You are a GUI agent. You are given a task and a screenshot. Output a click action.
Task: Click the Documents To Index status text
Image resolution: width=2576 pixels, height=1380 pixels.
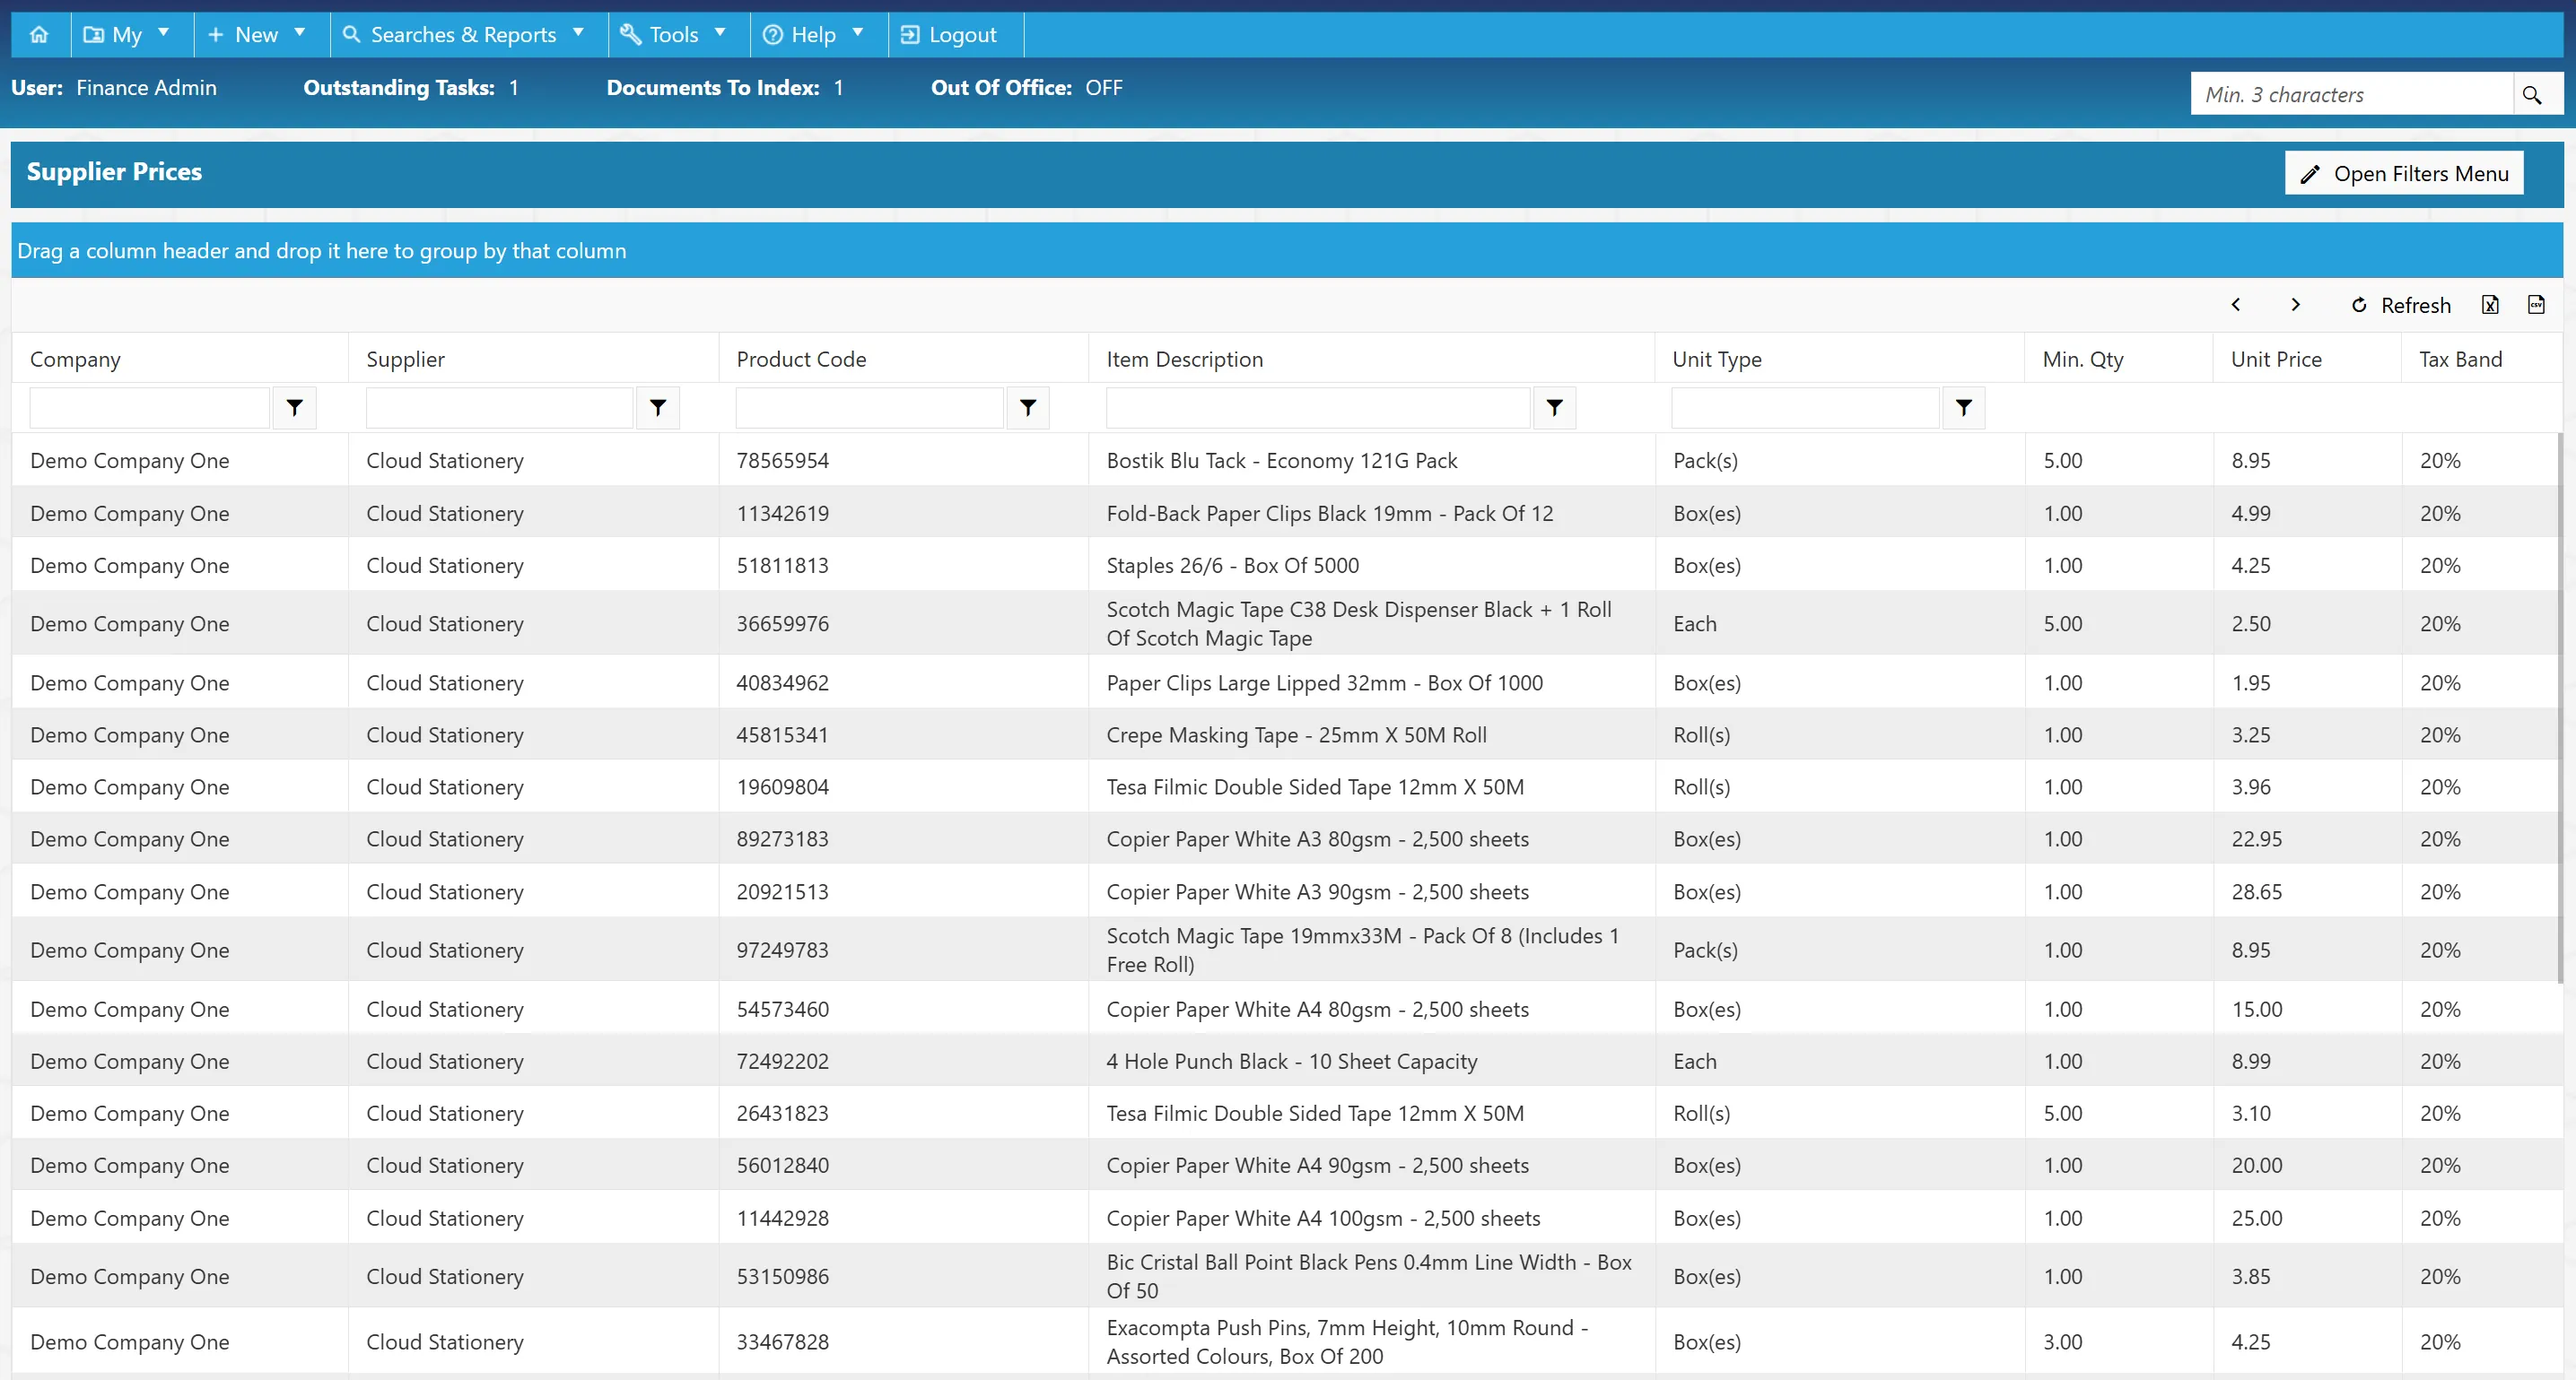pyautogui.click(x=724, y=88)
